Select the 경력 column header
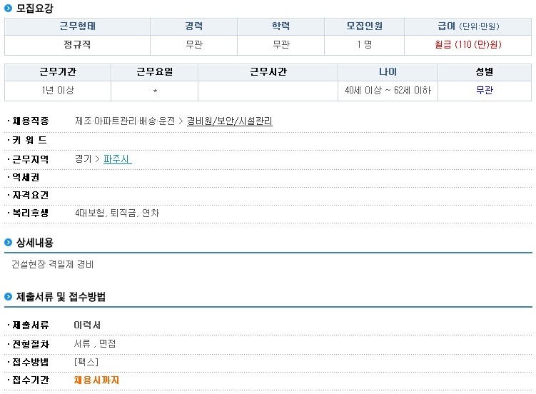 194,26
